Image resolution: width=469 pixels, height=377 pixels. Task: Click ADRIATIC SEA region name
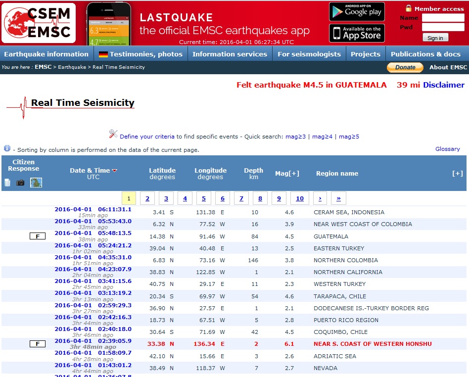[335, 356]
